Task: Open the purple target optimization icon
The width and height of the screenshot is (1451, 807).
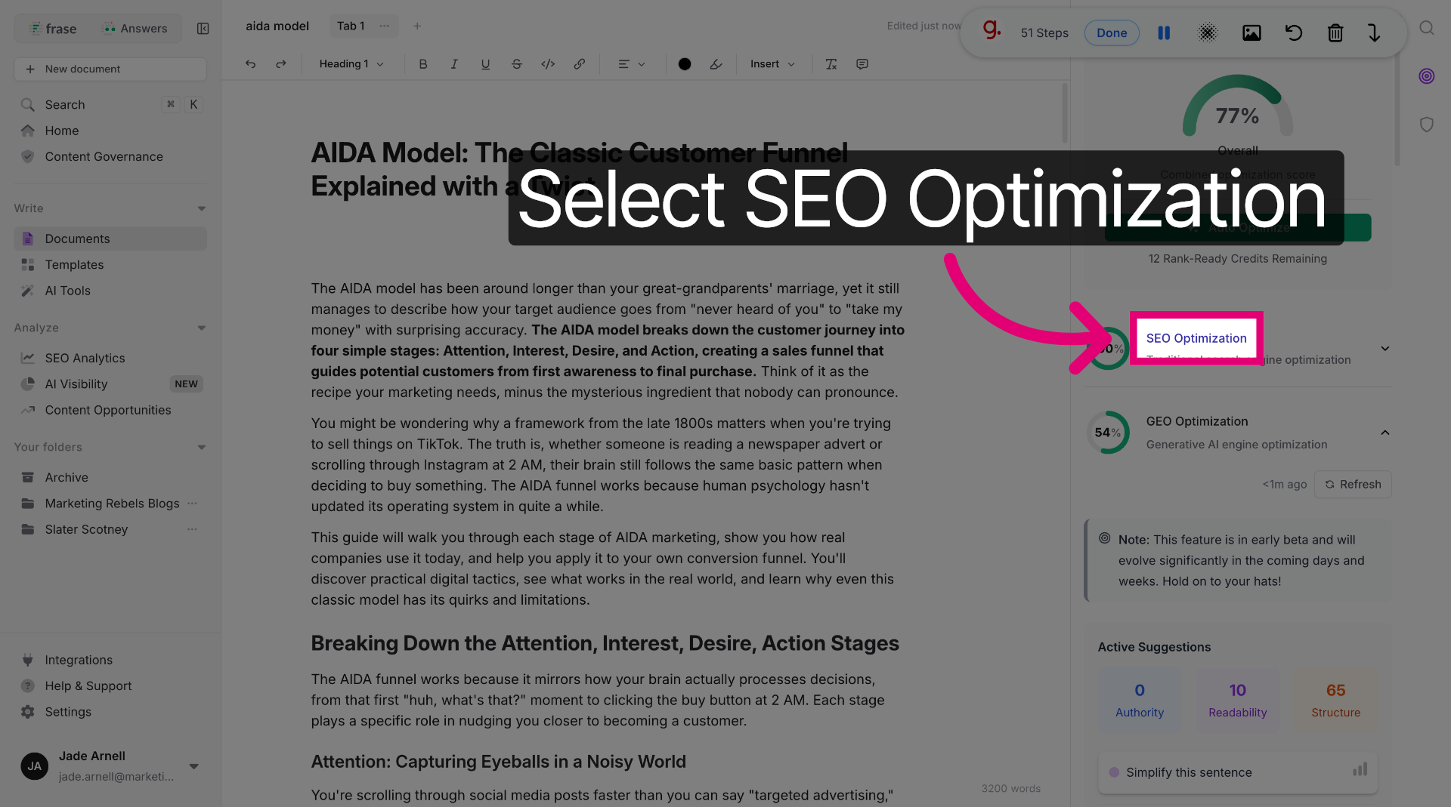Action: tap(1427, 76)
